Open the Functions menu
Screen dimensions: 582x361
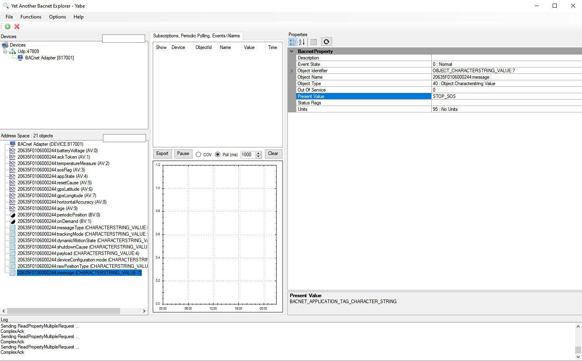(31, 17)
